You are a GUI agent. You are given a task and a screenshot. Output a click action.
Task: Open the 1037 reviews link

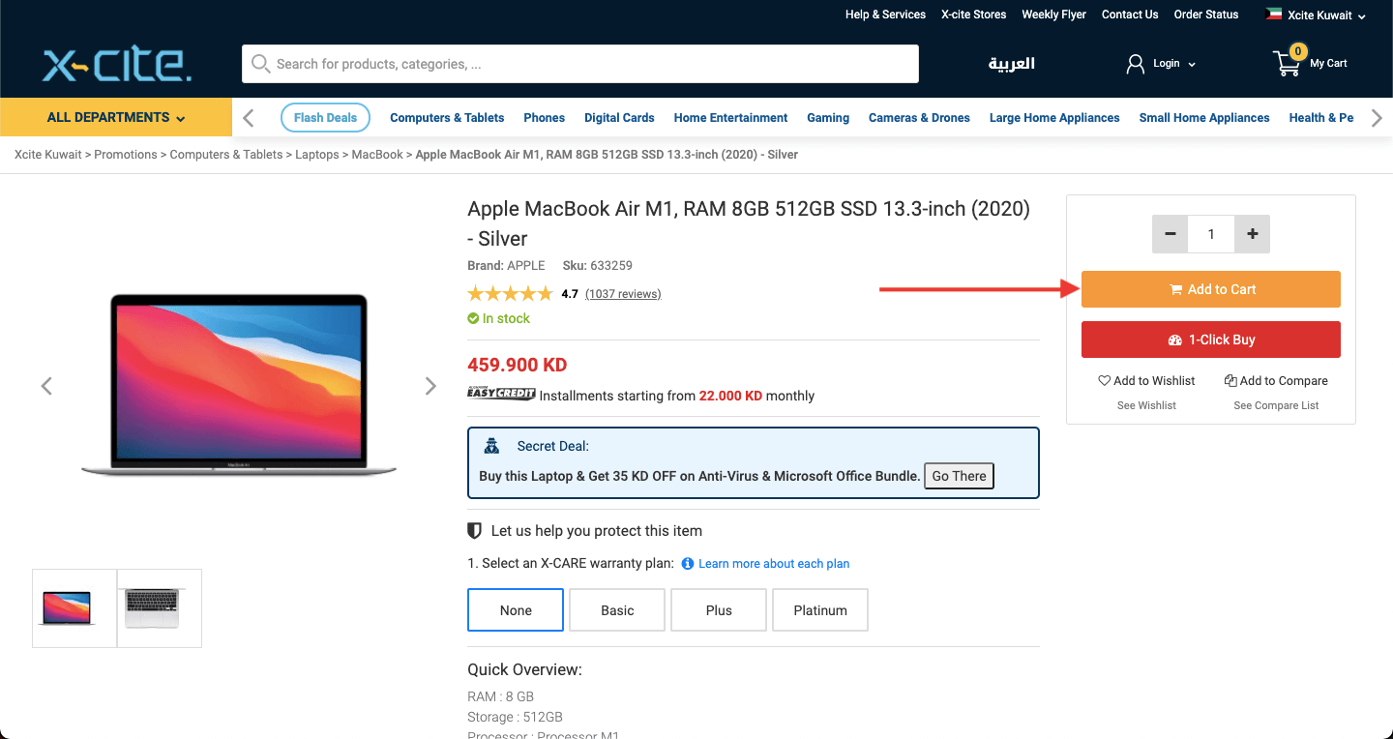623,293
